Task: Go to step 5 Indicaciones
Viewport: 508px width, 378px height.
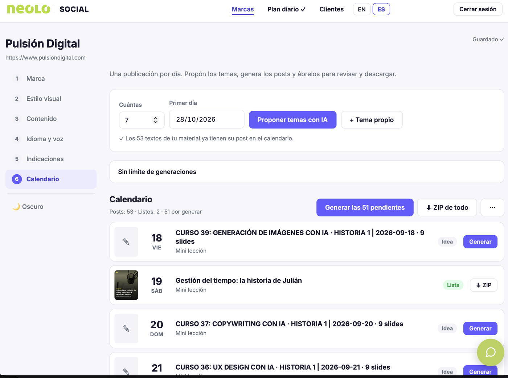Action: pyautogui.click(x=51, y=159)
